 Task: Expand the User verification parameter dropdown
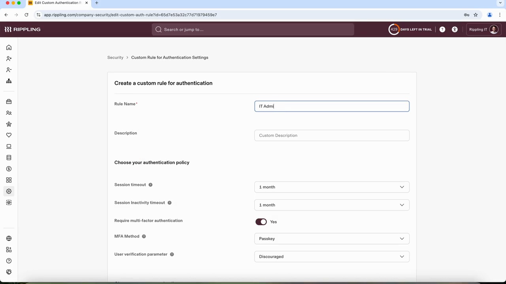pyautogui.click(x=332, y=257)
